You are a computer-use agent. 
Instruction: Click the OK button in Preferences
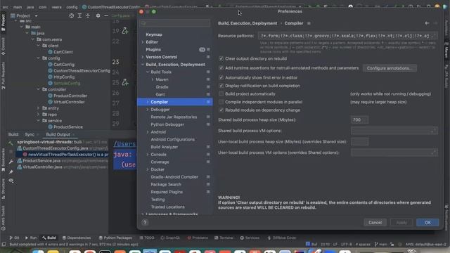pos(427,222)
